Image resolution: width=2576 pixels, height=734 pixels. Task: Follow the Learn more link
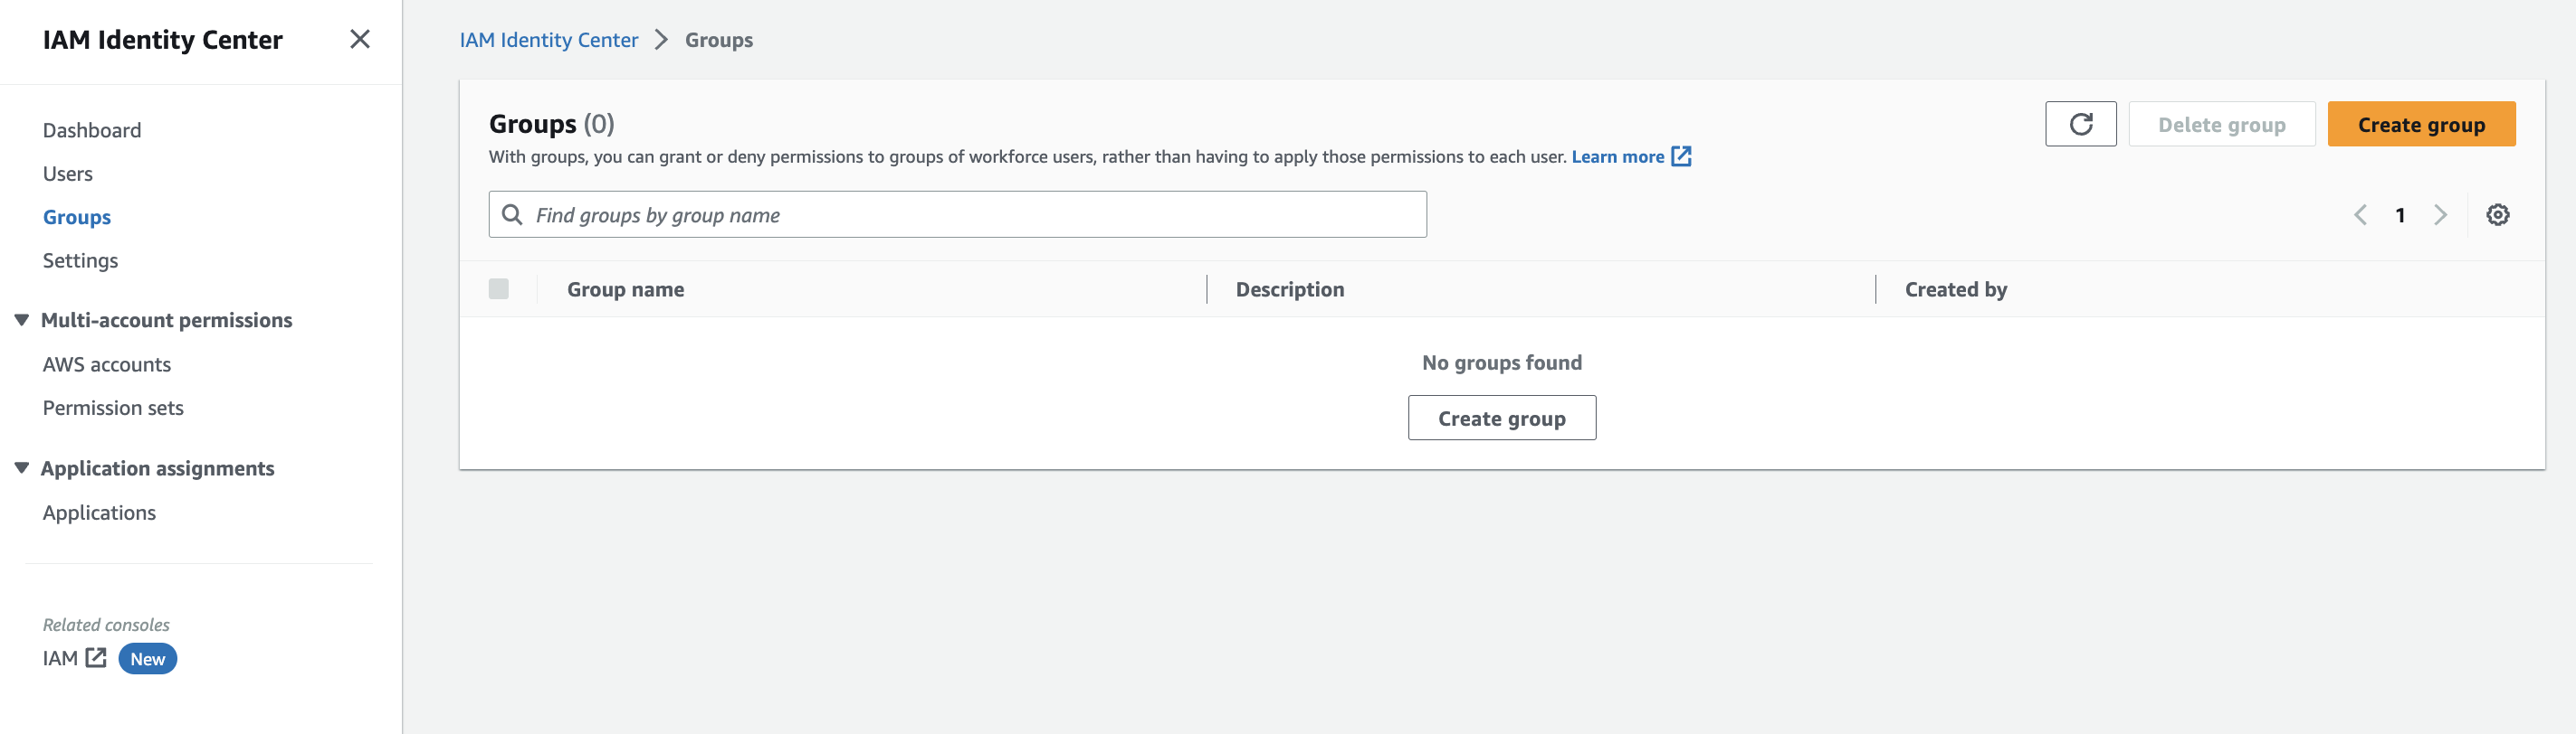1617,156
